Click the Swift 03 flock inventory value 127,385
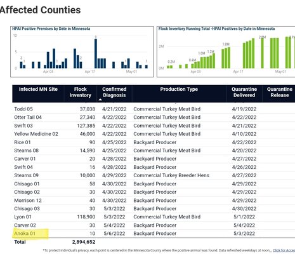Viewport: 295px width, 254px height. coord(86,126)
